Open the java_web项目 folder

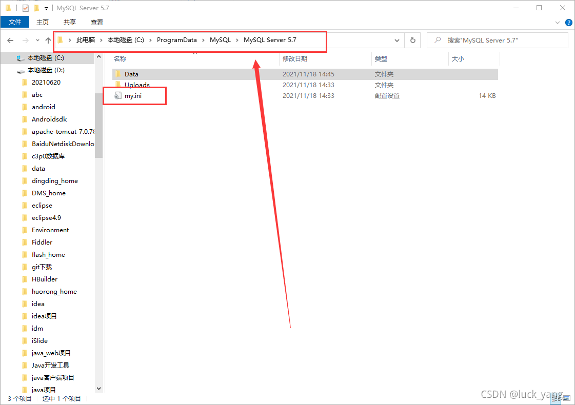51,353
